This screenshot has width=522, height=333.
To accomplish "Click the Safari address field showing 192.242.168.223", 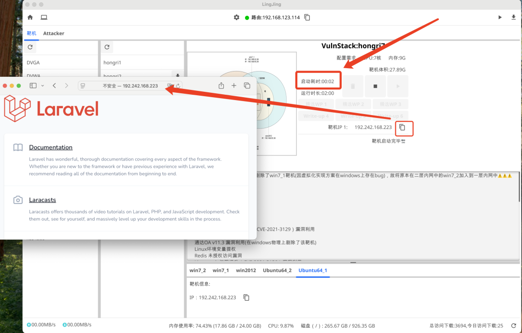I will tap(130, 86).
